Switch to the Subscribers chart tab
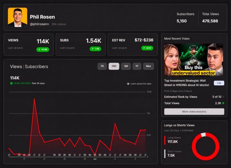 pos(36,67)
